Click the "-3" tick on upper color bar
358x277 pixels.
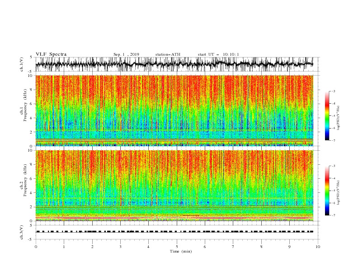pyautogui.click(x=333, y=91)
